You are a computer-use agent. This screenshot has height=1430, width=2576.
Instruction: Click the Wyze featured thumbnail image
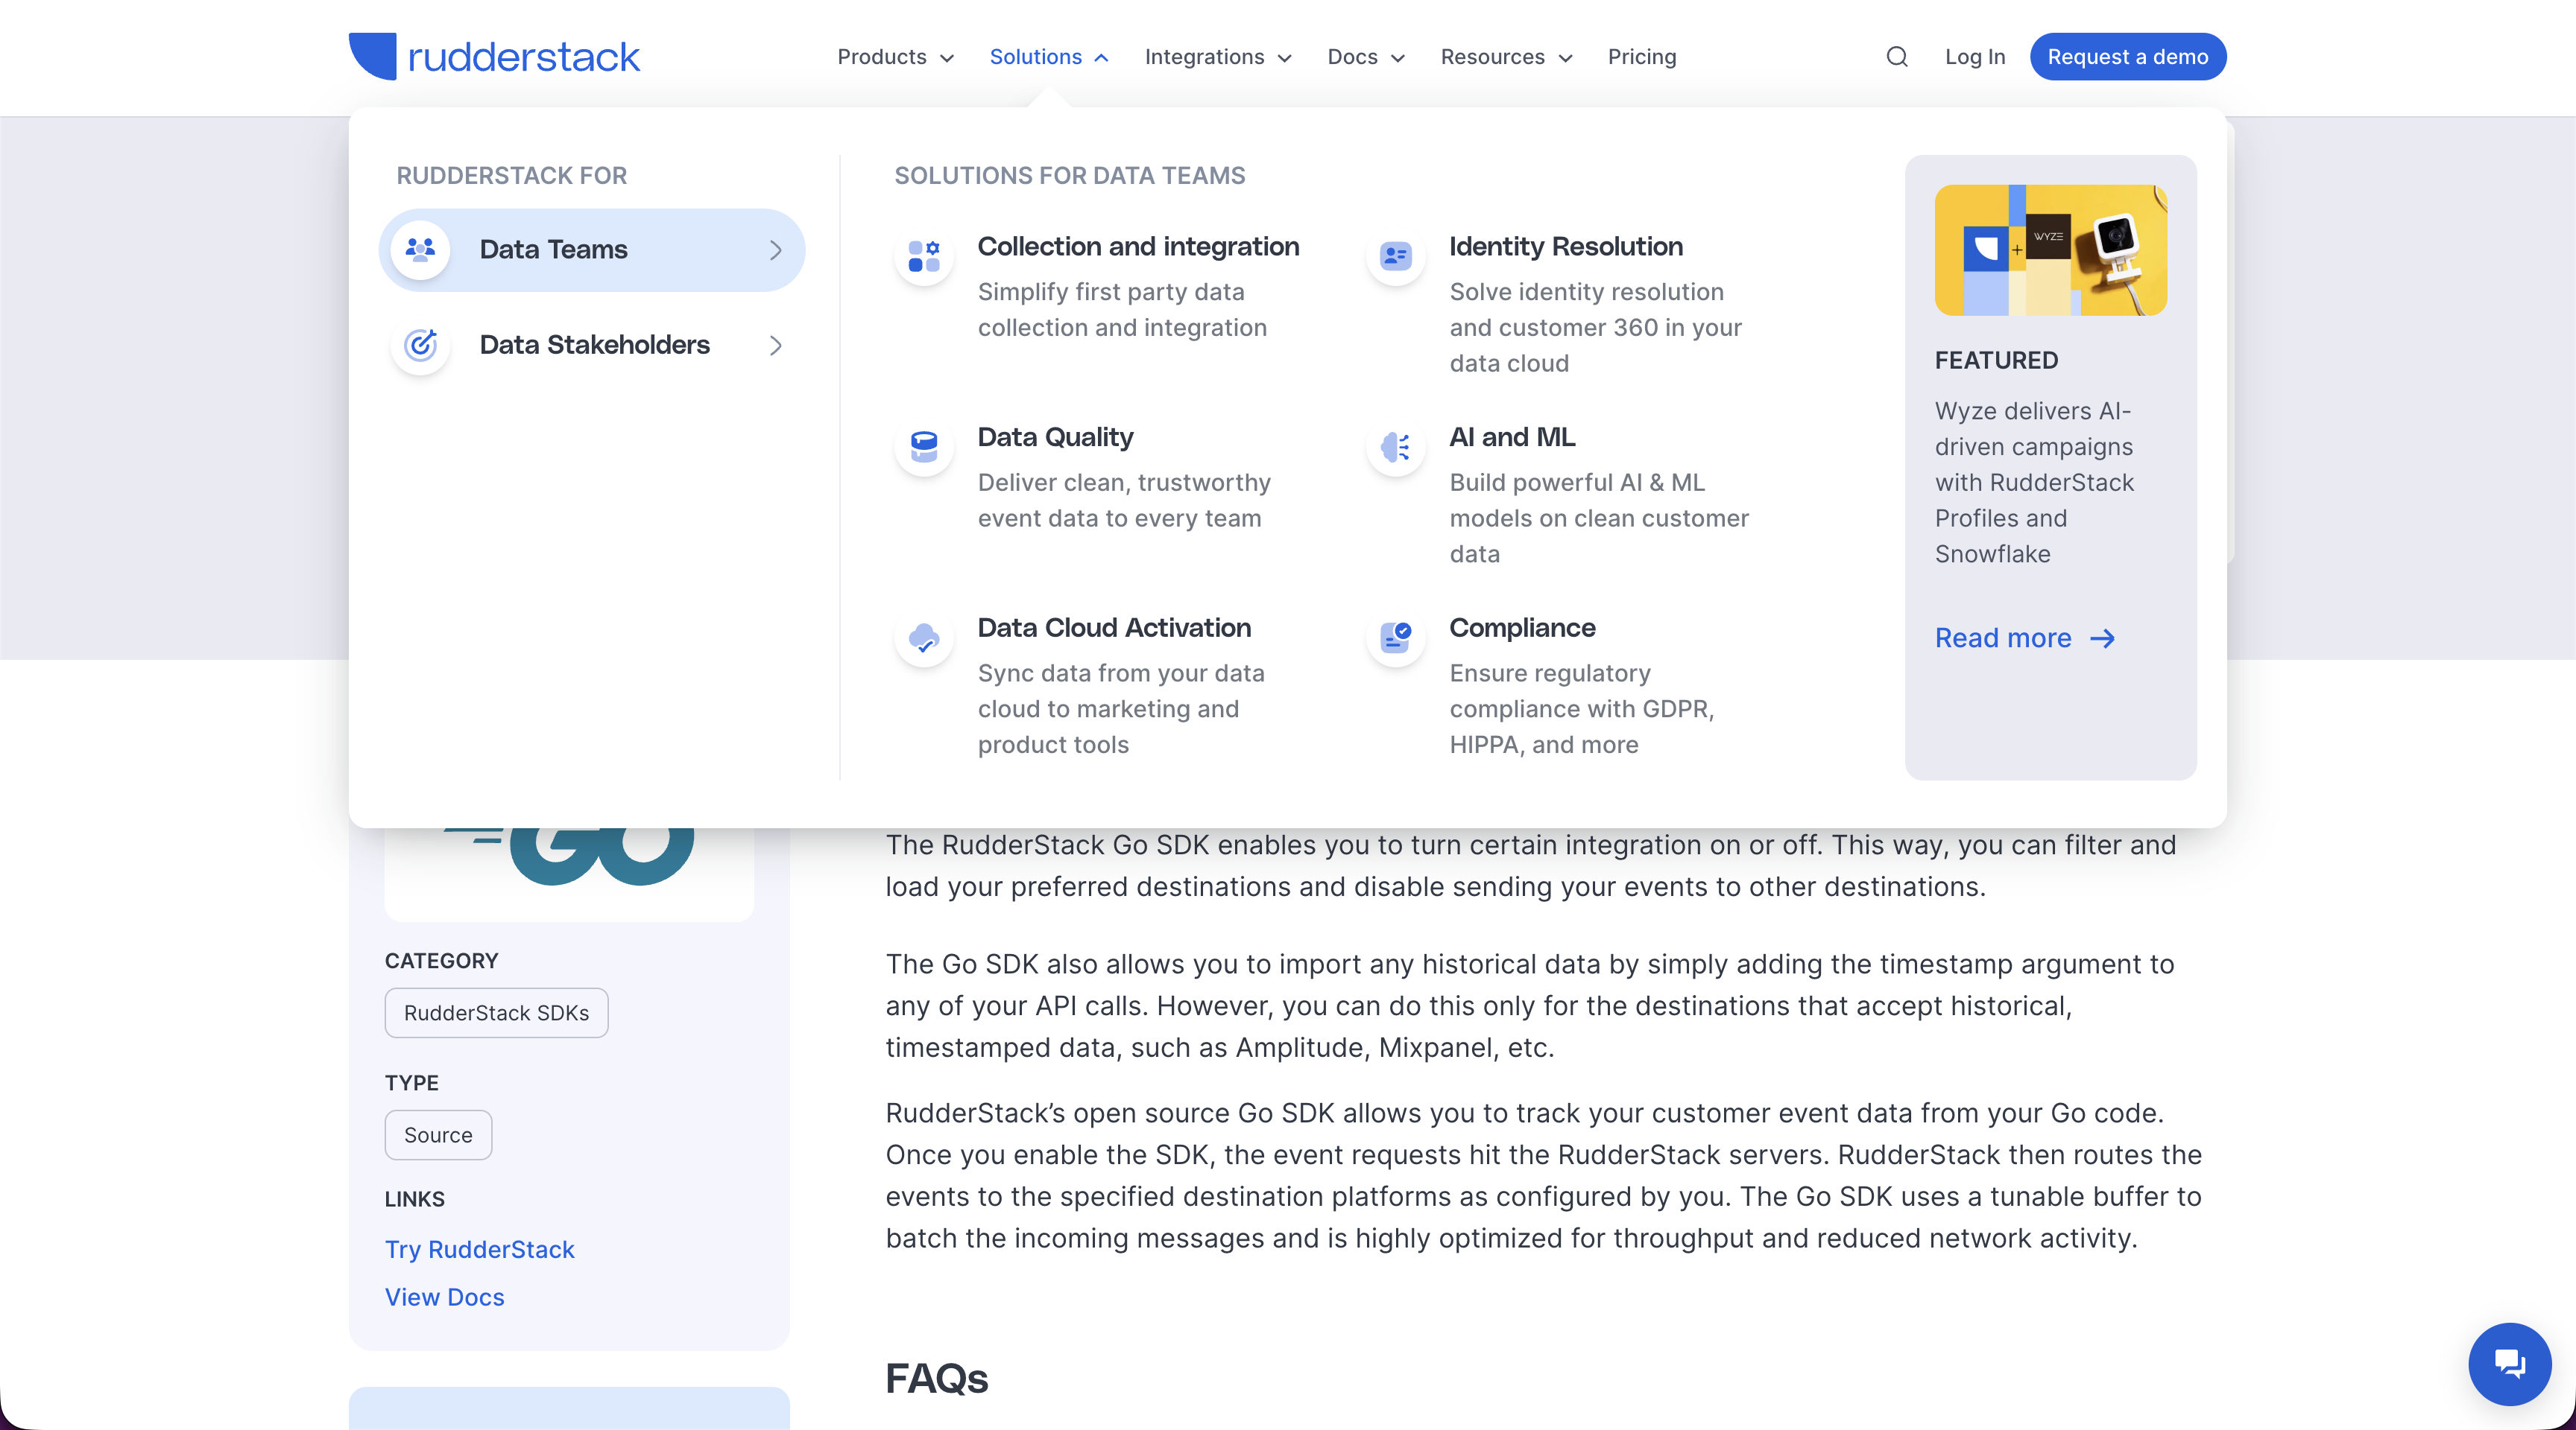tap(2050, 250)
